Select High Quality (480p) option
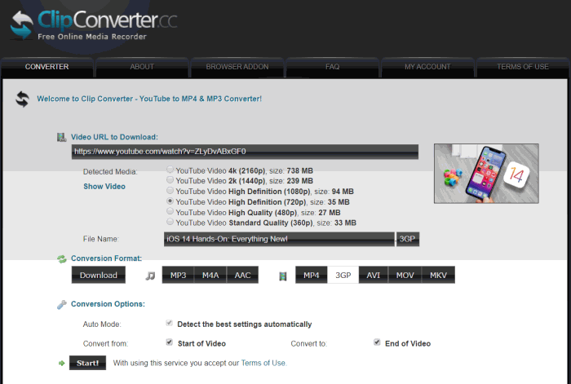The width and height of the screenshot is (571, 384). coord(170,211)
